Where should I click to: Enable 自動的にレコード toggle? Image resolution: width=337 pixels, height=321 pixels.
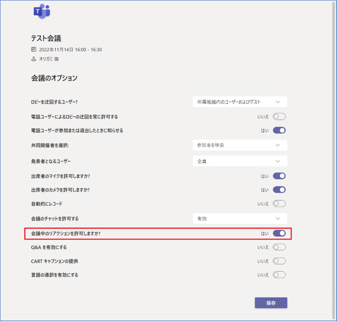pos(279,204)
